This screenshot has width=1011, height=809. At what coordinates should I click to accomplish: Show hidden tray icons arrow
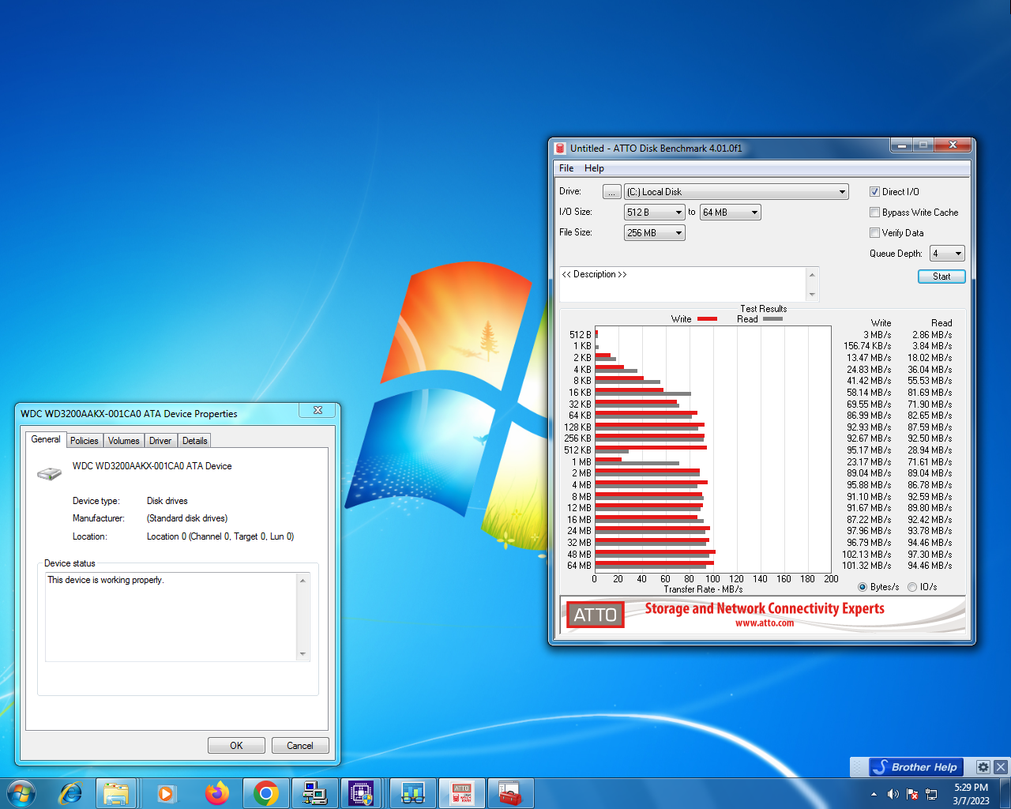874,794
